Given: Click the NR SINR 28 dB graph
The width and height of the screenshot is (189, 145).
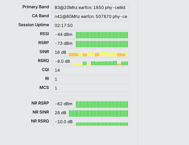Looking at the screenshot, I should tap(98, 113).
